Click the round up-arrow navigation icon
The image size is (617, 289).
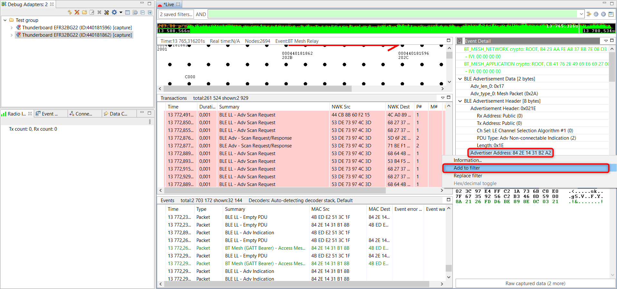603,14
